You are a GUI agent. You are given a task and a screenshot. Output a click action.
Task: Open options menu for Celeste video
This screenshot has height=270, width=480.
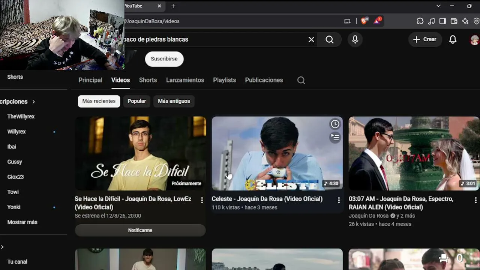339,200
